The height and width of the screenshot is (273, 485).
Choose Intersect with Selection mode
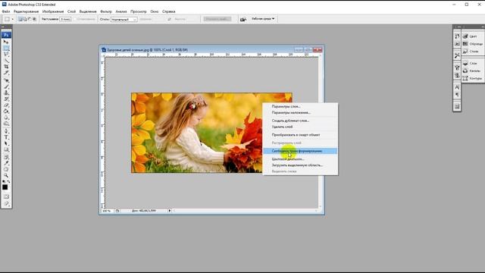(34, 19)
